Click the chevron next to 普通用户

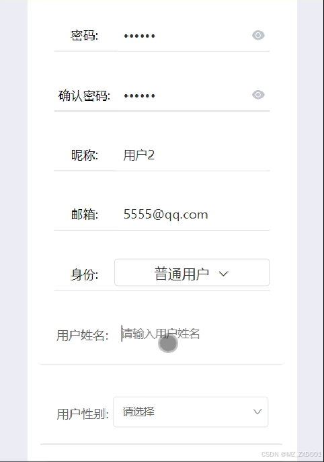224,274
